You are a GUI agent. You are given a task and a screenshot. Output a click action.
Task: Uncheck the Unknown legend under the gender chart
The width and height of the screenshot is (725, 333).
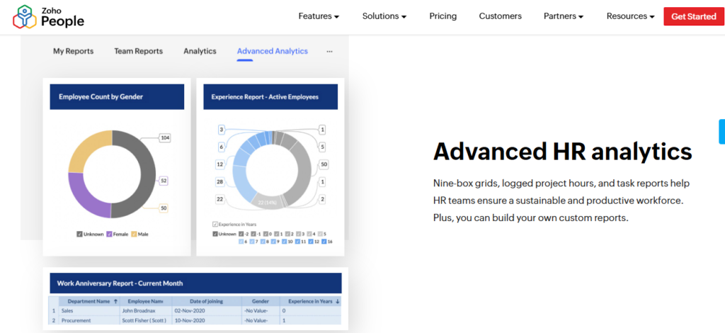coord(79,234)
